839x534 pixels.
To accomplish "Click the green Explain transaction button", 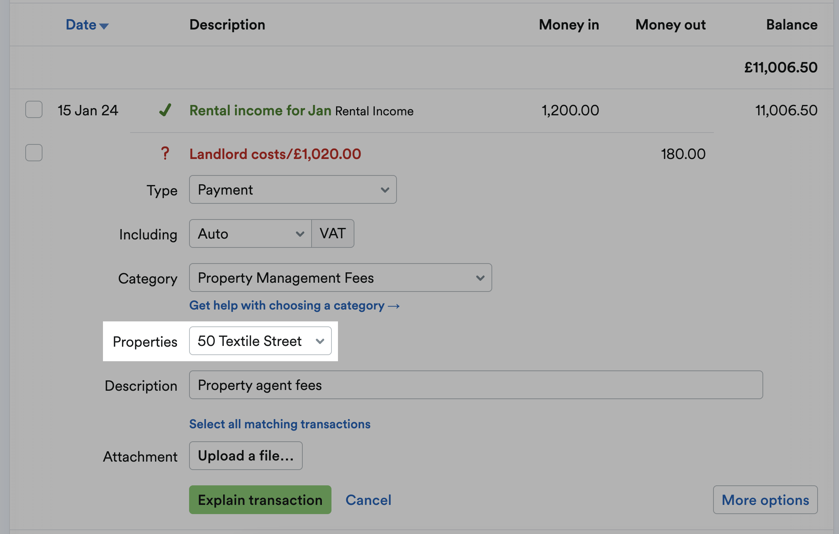I will pos(260,500).
